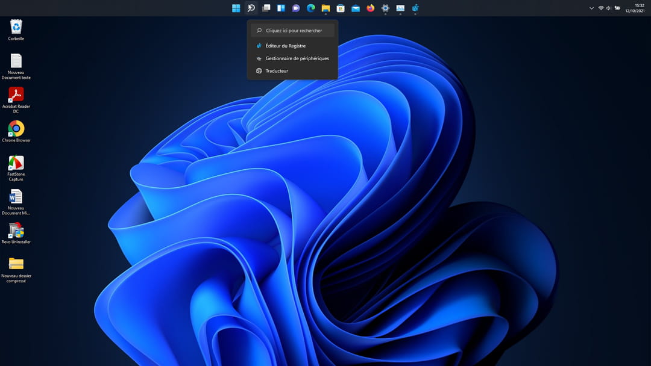The width and height of the screenshot is (651, 366).
Task: Click the 'Cliquez ici pour rechercher' search box
Action: 294,30
